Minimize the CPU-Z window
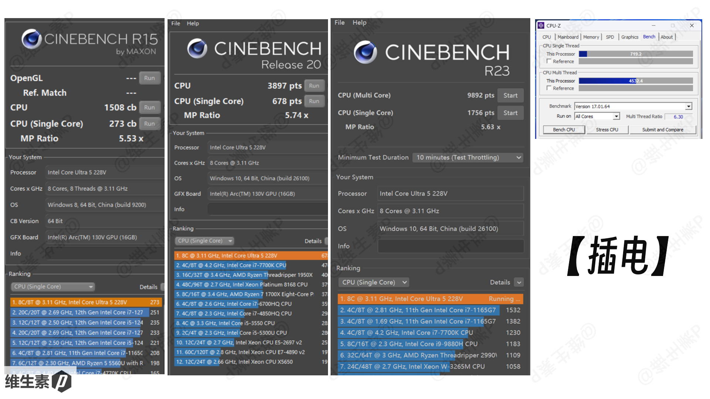The image size is (710, 399). tap(653, 25)
